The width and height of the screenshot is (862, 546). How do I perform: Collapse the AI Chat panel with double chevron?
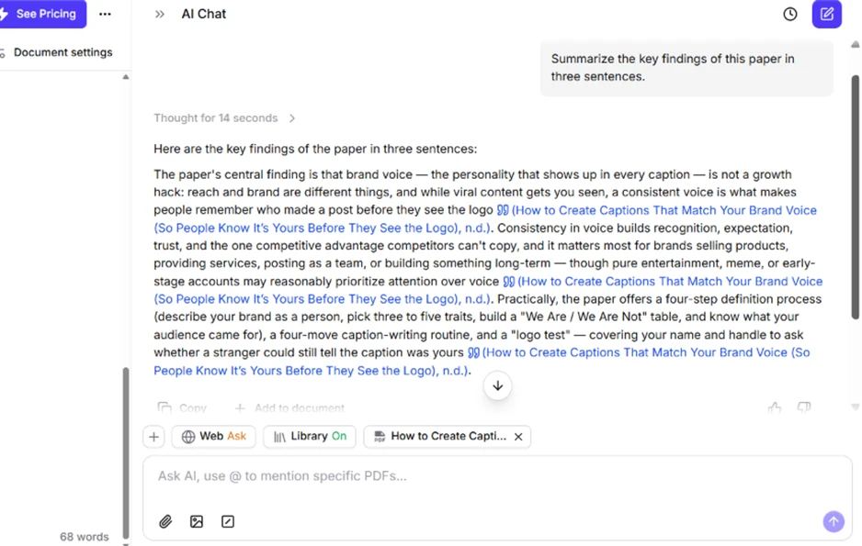coord(159,15)
